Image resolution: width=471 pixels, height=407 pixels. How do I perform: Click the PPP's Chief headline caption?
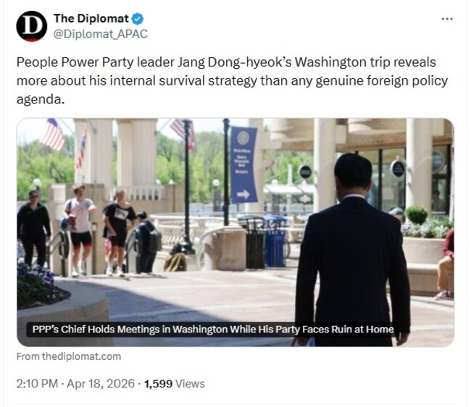point(213,329)
